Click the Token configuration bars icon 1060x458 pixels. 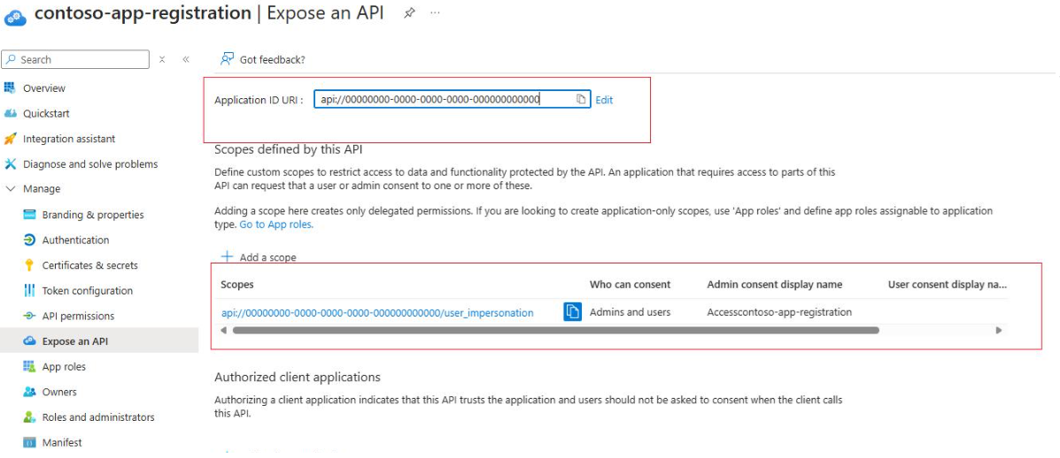coord(29,291)
